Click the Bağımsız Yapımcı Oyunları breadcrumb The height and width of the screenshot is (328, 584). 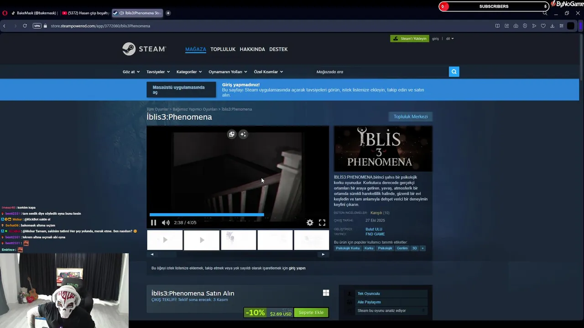[x=195, y=109]
